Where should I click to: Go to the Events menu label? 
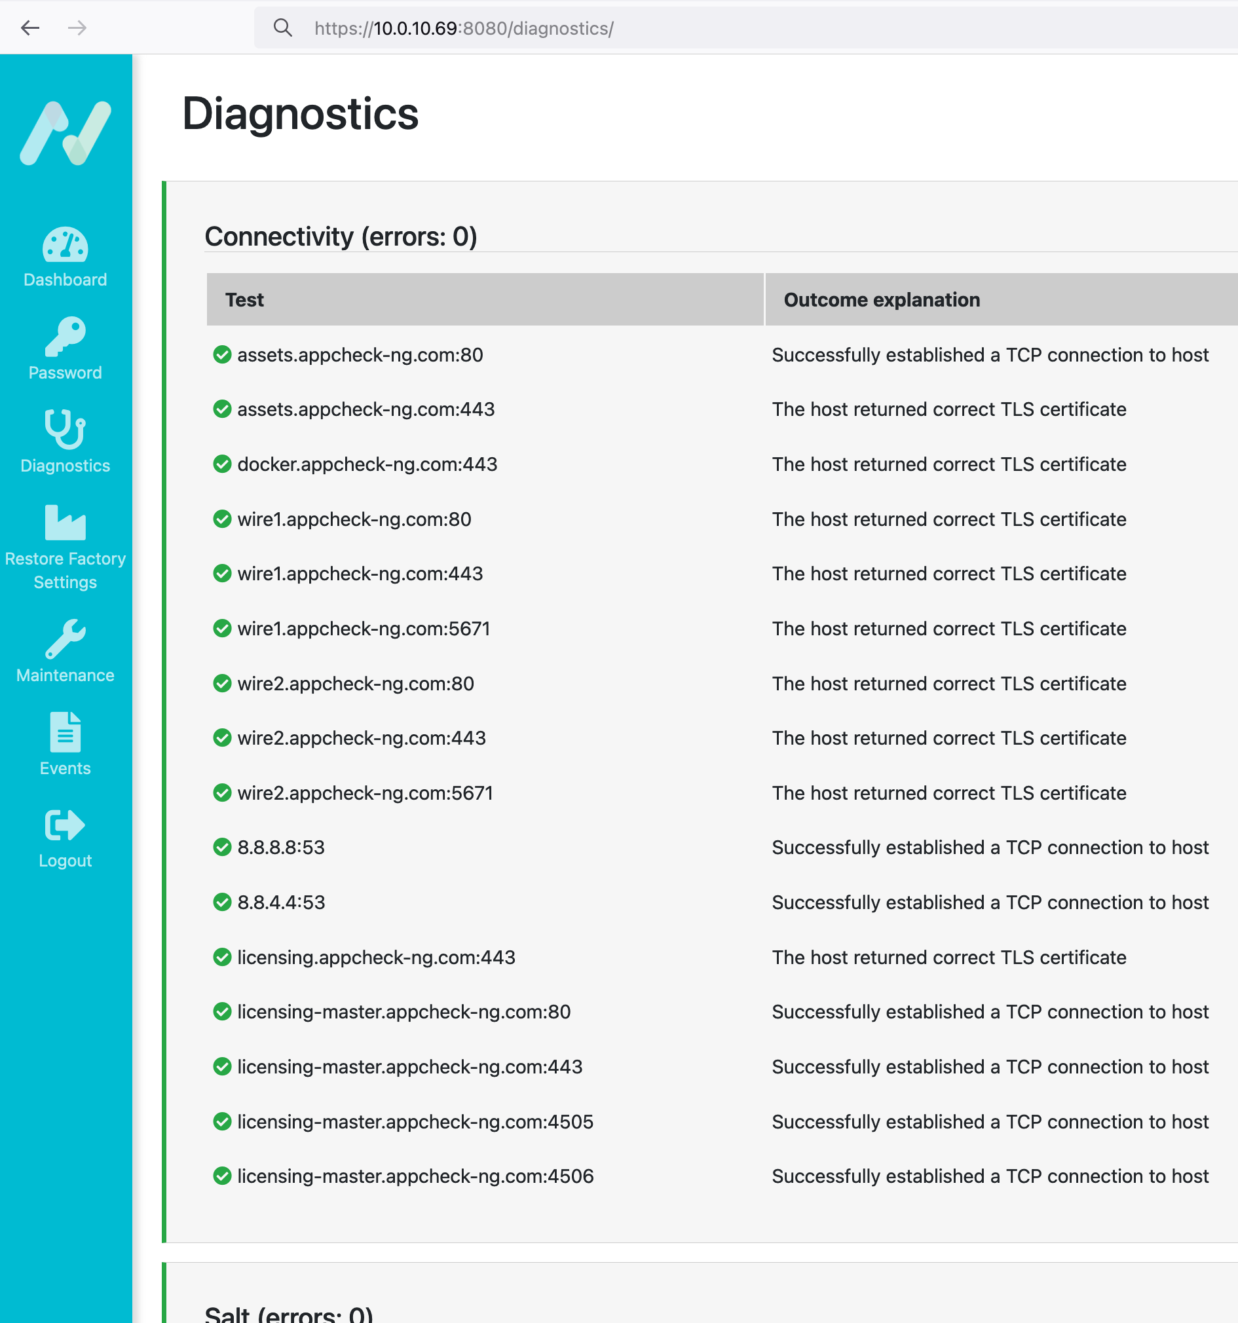pos(66,768)
